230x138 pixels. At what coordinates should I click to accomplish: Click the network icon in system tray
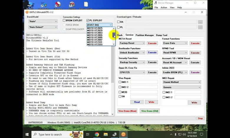point(180,134)
